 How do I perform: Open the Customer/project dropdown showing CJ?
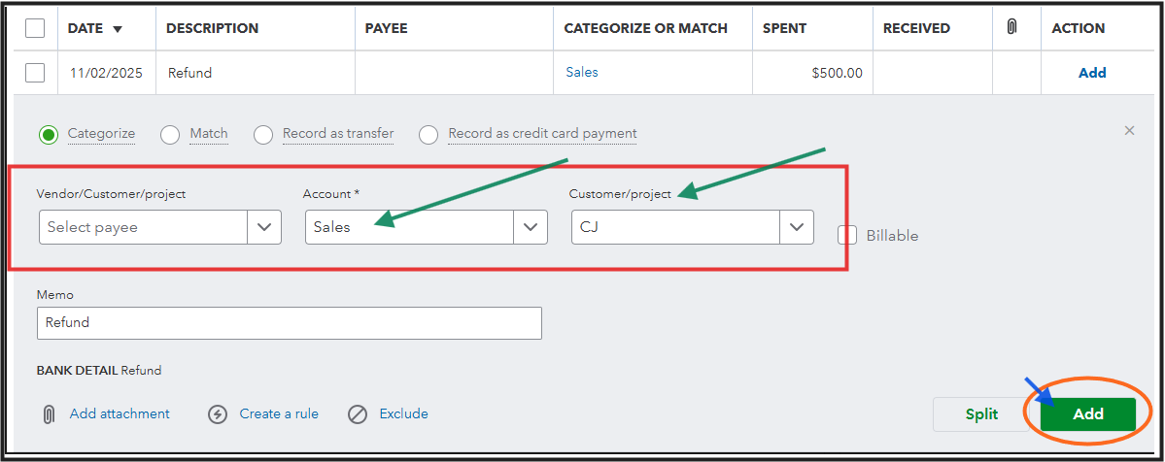796,227
